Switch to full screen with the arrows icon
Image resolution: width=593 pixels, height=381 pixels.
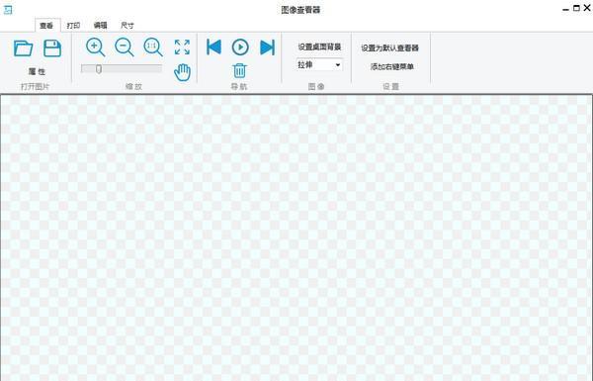[x=182, y=48]
